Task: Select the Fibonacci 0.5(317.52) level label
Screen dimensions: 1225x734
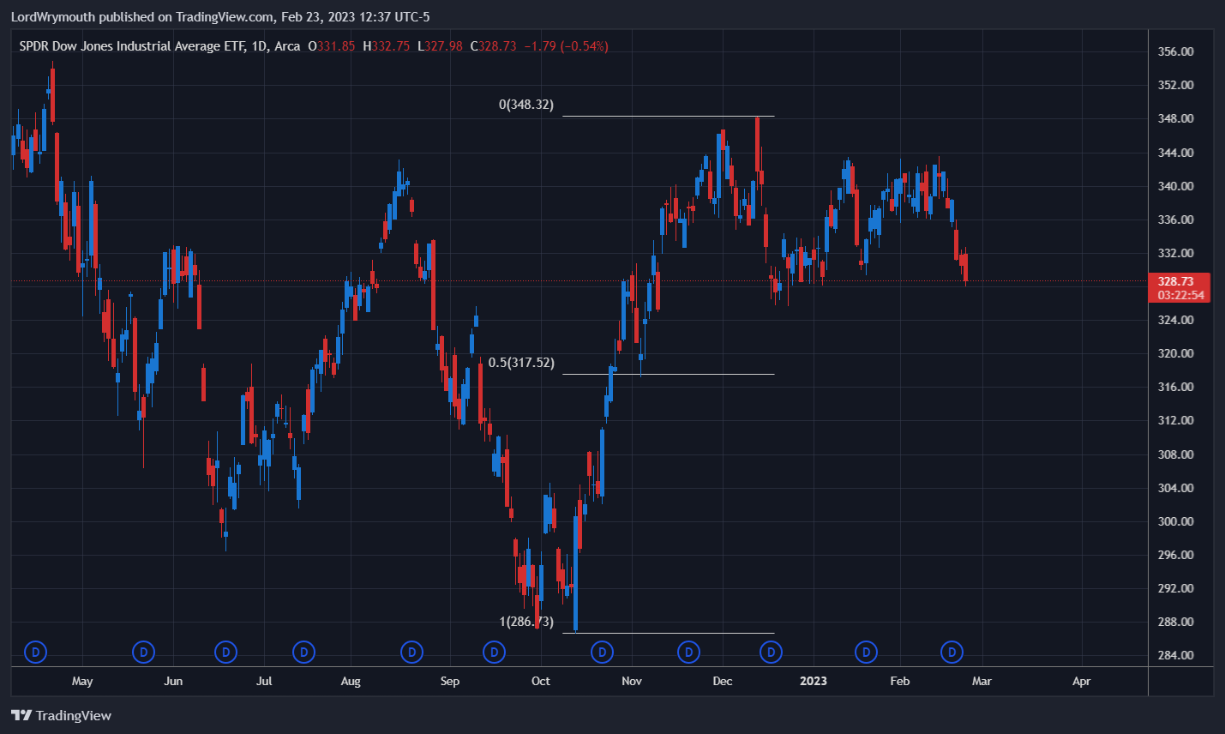Action: pos(521,363)
